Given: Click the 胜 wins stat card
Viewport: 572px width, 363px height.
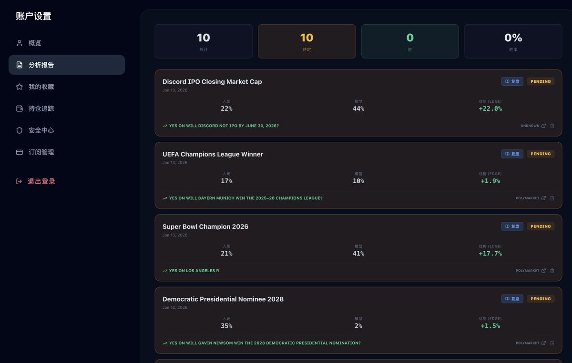Looking at the screenshot, I should [410, 41].
